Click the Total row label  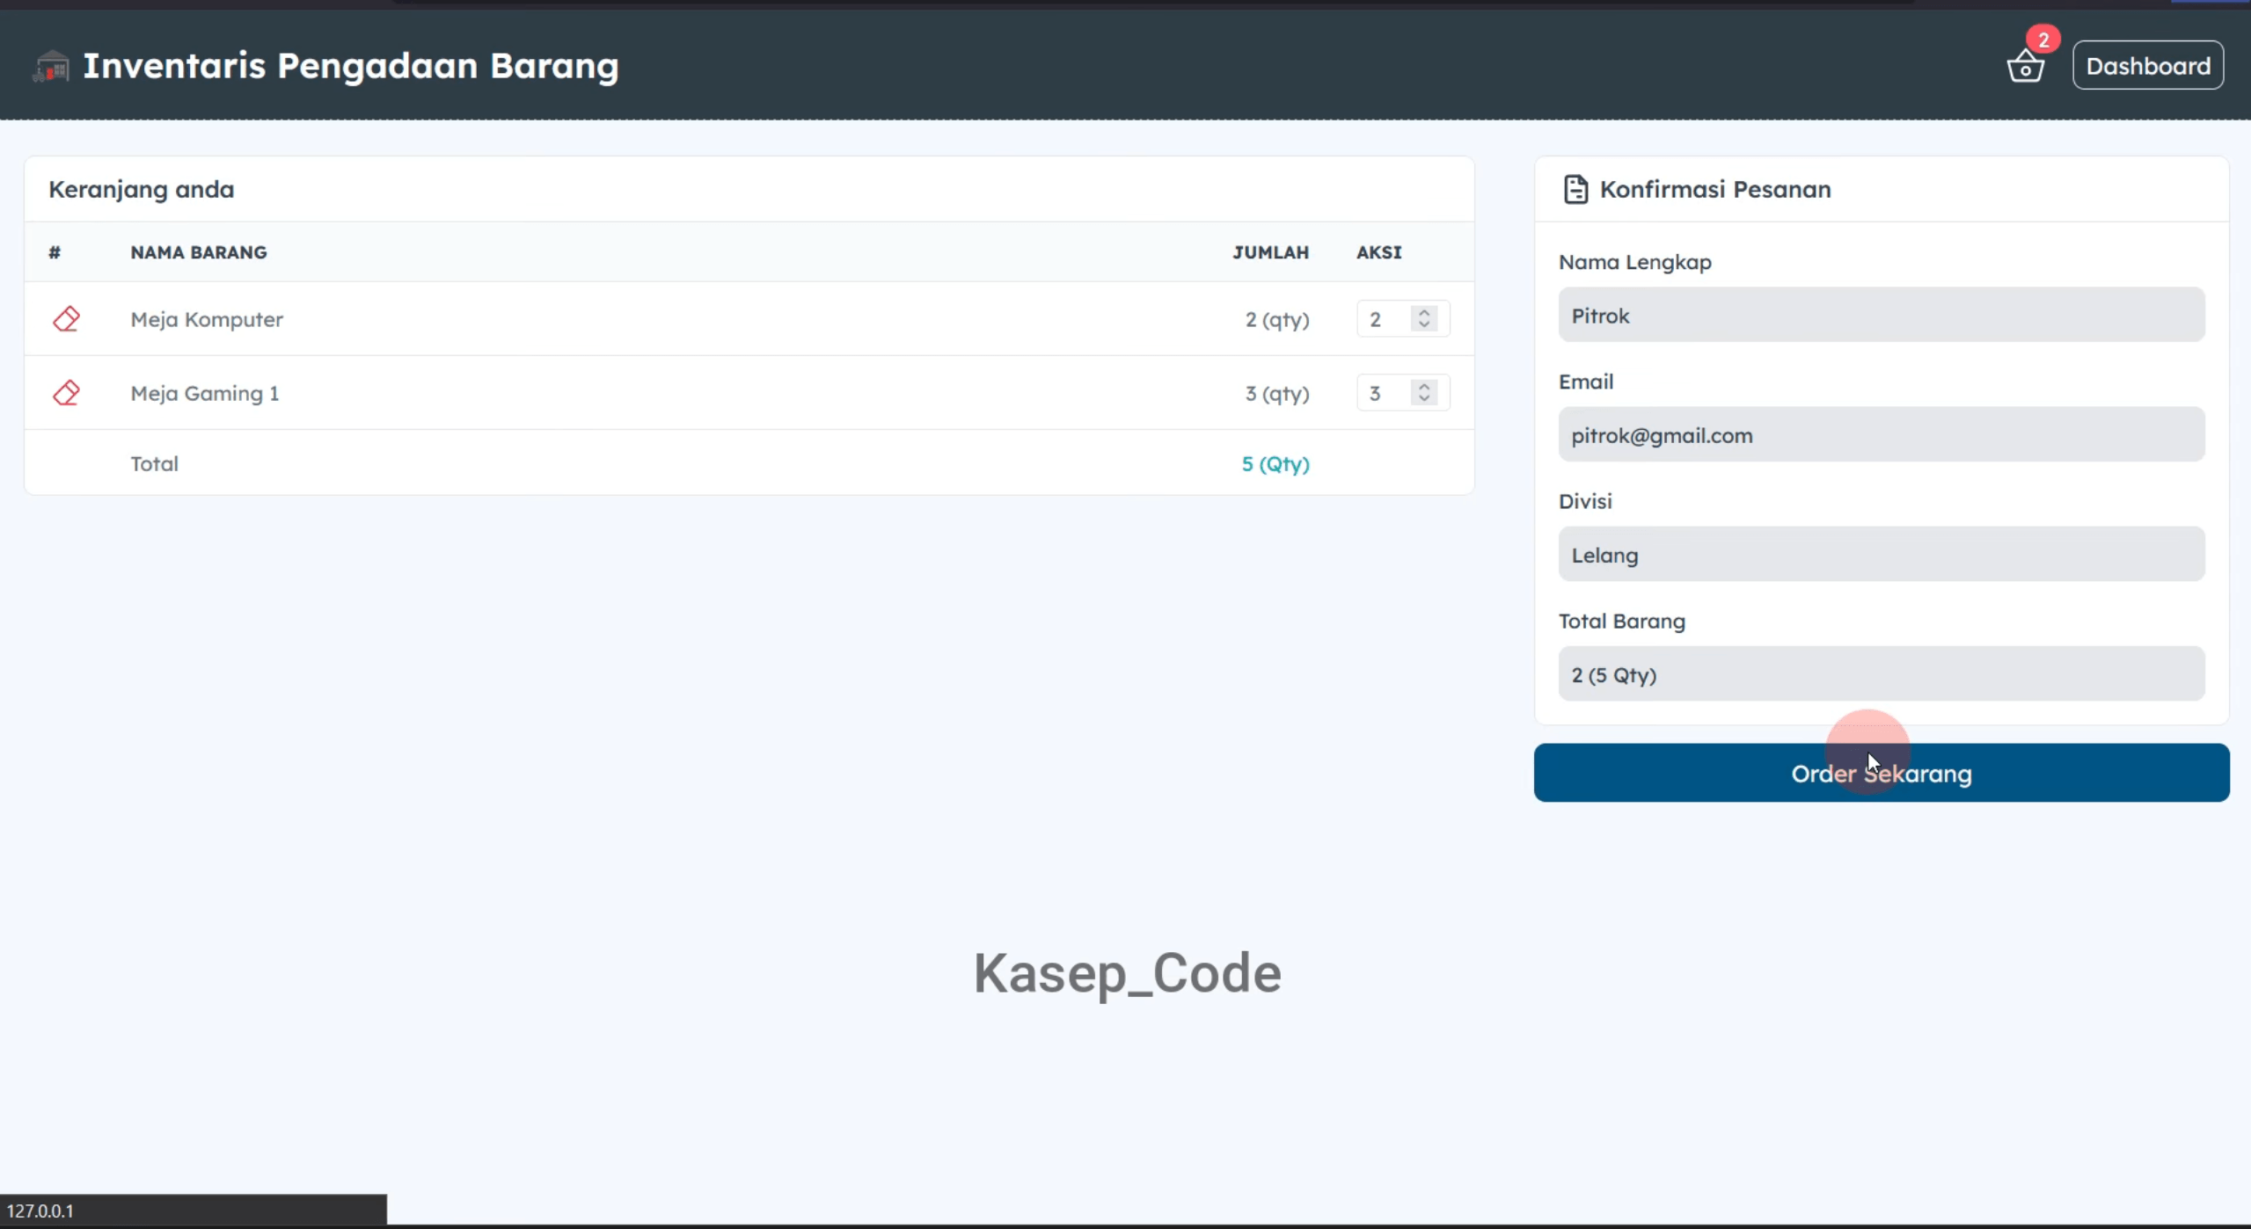[x=154, y=463]
